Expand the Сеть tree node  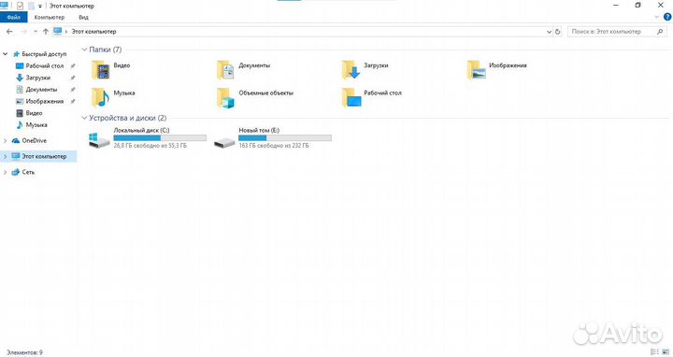pyautogui.click(x=6, y=172)
